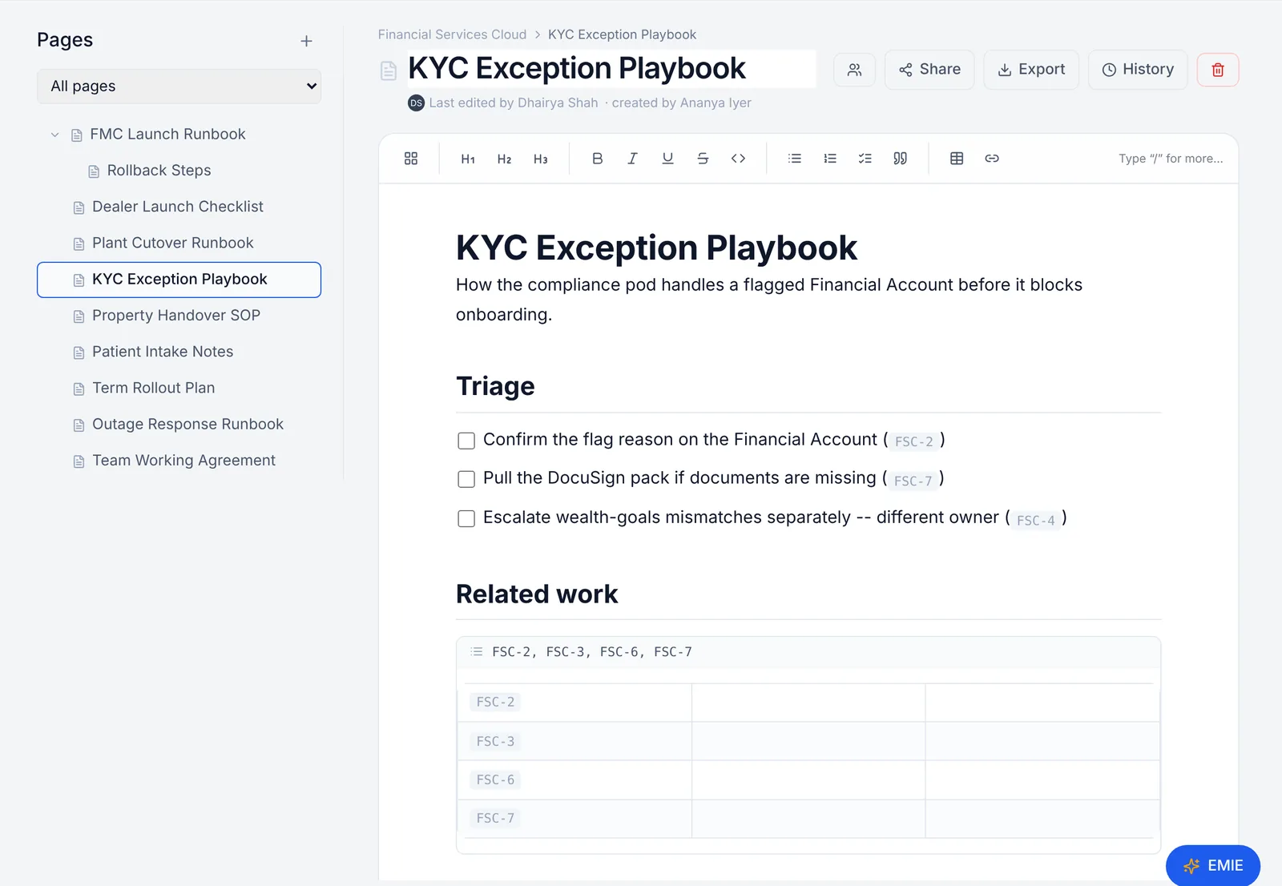Edit the KYC Exception Playbook title field

[612, 69]
